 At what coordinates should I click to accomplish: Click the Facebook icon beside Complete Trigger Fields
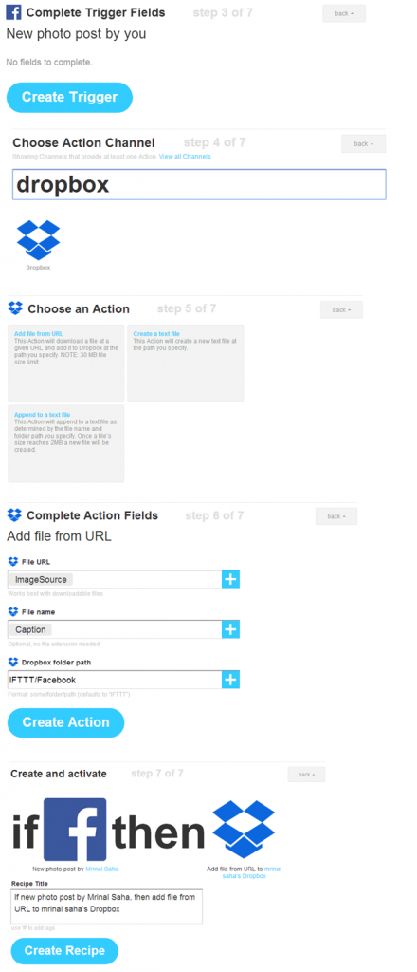coord(13,12)
